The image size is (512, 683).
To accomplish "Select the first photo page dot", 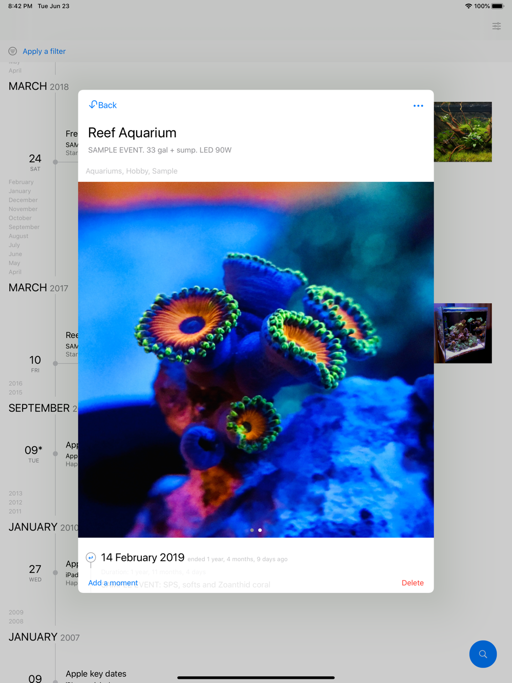I will (252, 530).
